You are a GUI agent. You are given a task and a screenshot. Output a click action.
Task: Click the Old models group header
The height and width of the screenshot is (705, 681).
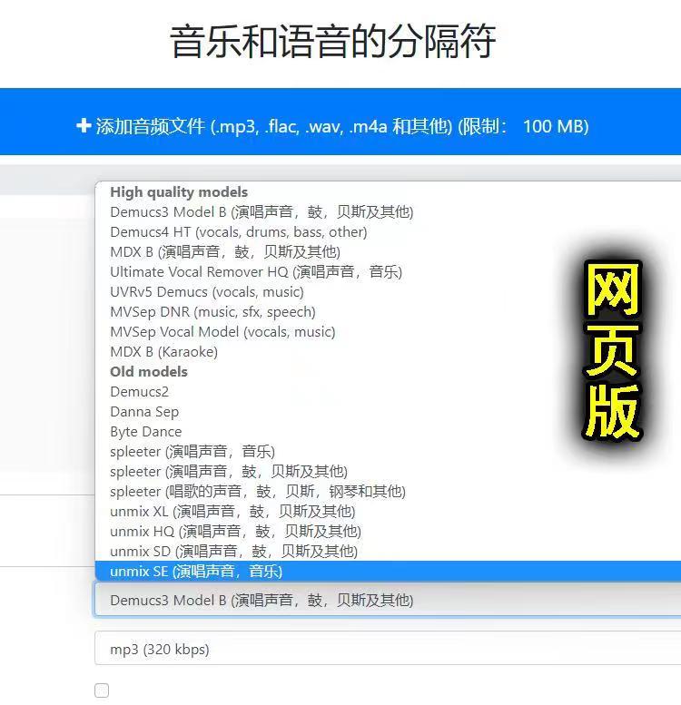[149, 372]
